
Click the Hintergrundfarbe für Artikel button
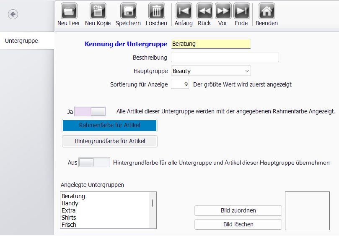110,142
